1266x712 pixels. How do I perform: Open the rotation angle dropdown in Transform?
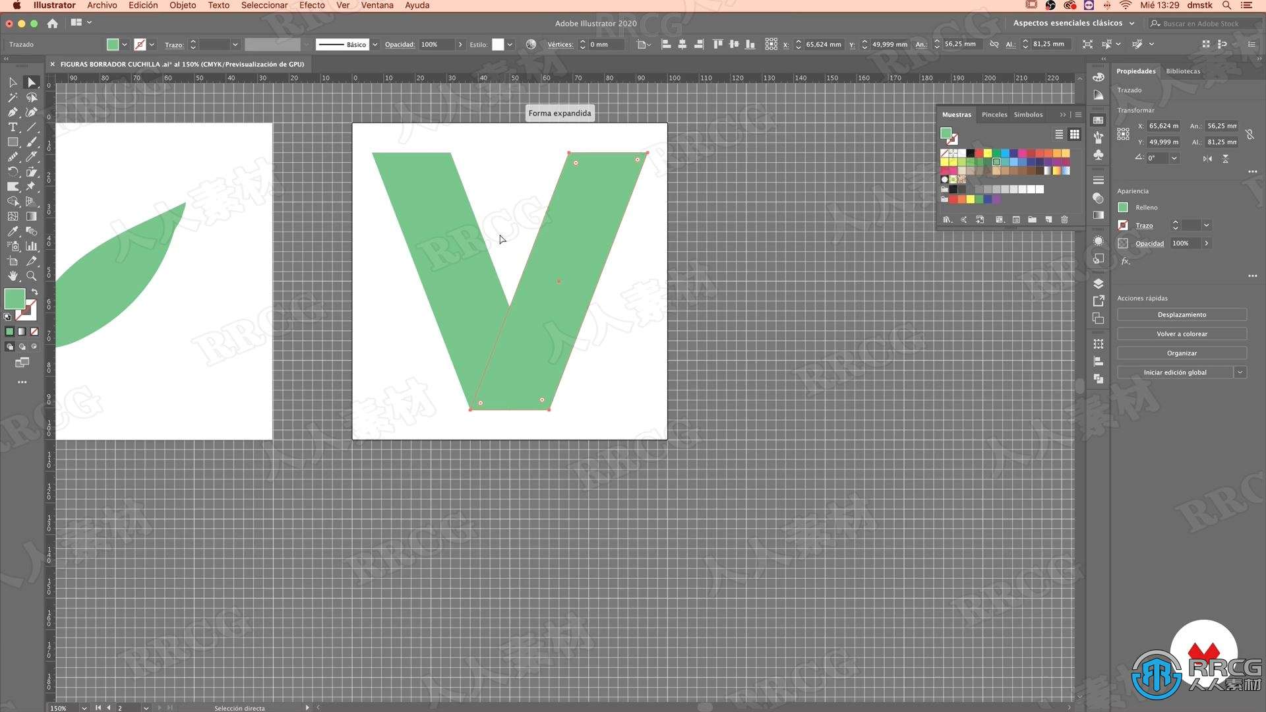tap(1174, 158)
